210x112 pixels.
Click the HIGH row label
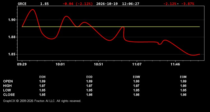pyautogui.click(x=7, y=86)
